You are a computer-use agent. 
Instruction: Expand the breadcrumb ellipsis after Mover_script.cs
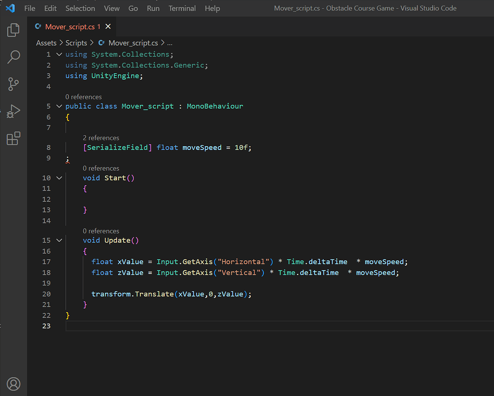[169, 43]
